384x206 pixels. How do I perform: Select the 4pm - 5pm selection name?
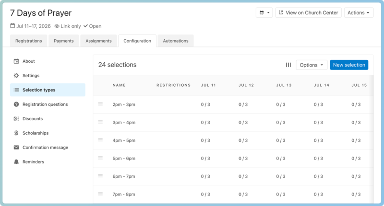click(124, 140)
